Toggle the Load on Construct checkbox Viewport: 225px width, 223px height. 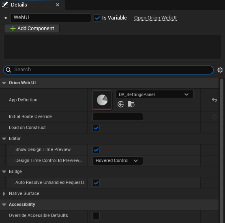pyautogui.click(x=96, y=128)
